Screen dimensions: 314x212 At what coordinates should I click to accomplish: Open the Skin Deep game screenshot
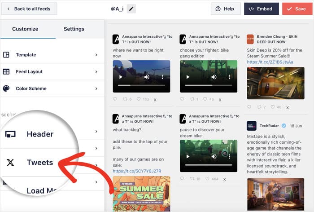pos(275,83)
